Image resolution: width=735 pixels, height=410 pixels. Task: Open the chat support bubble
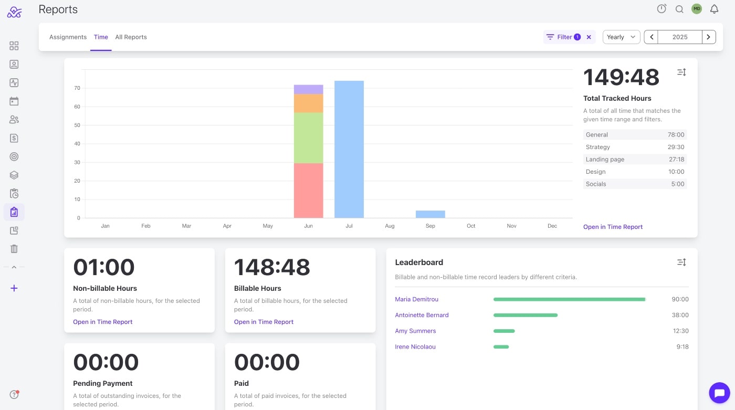[x=719, y=393]
